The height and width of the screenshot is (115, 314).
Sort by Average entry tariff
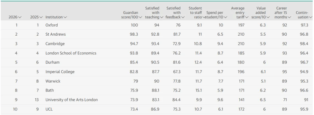coord(240,13)
